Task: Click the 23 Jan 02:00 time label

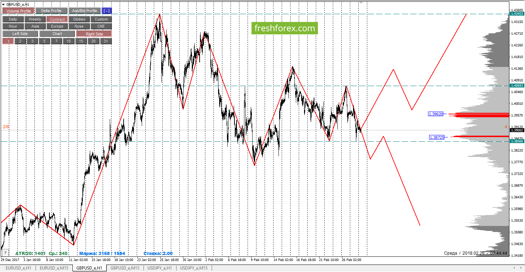Action: (147, 260)
